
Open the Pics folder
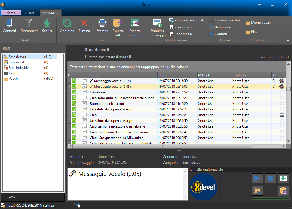(251, 32)
